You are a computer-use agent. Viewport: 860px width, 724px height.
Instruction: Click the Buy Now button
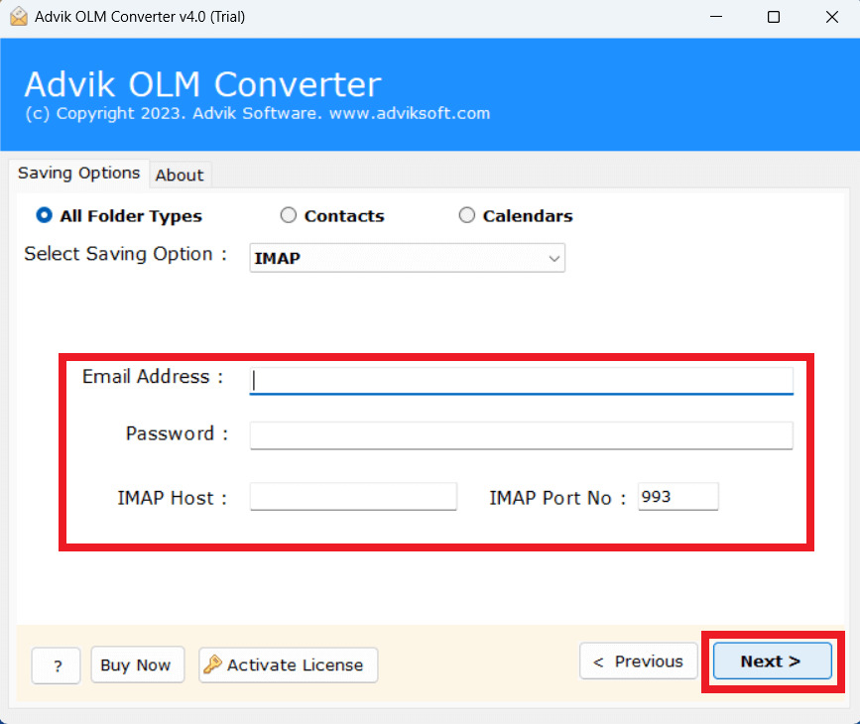click(x=137, y=664)
